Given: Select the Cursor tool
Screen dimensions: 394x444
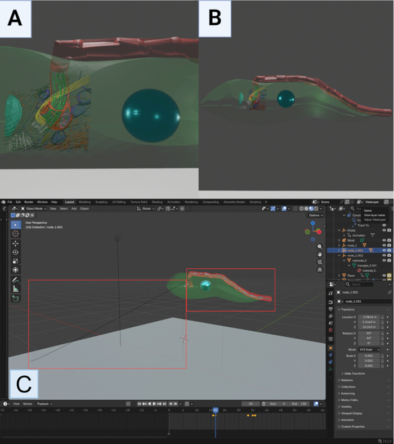Looking at the screenshot, I should pos(16,233).
